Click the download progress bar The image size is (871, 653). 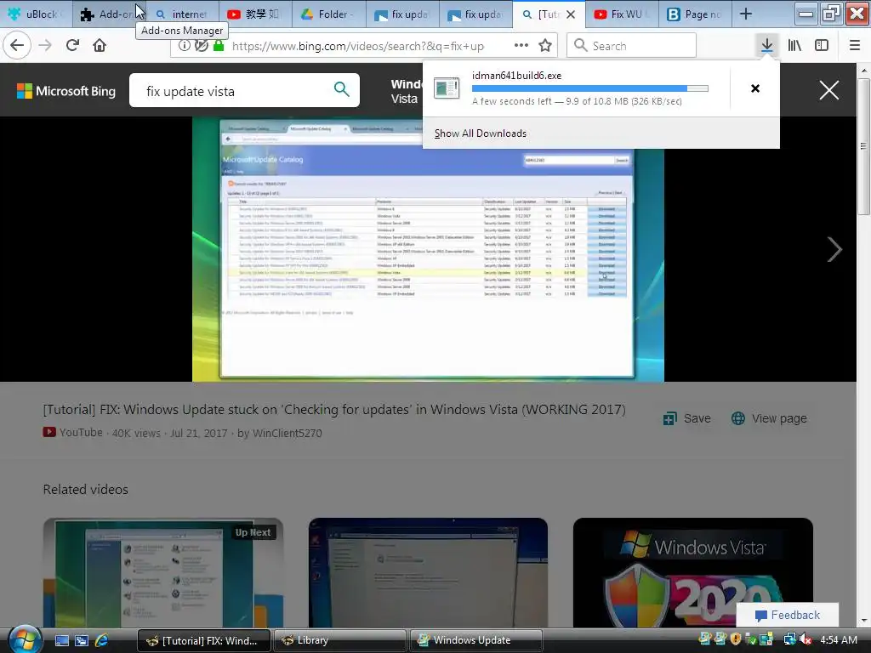pyautogui.click(x=590, y=88)
